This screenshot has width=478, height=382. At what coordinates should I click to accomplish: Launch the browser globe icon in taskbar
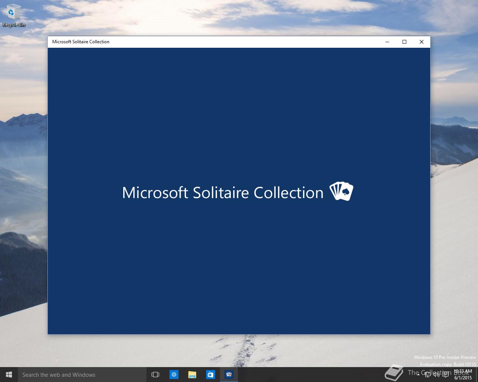[x=174, y=375]
